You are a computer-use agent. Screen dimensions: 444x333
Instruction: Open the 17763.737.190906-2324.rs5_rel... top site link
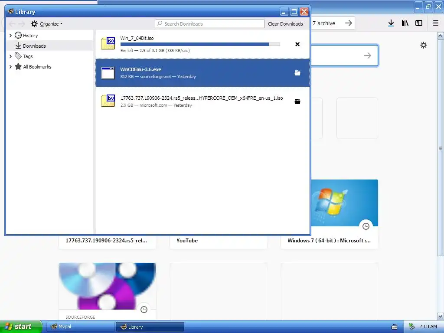coord(106,240)
